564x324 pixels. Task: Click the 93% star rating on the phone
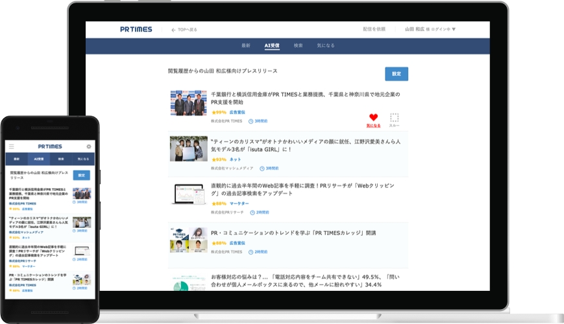click(14, 238)
